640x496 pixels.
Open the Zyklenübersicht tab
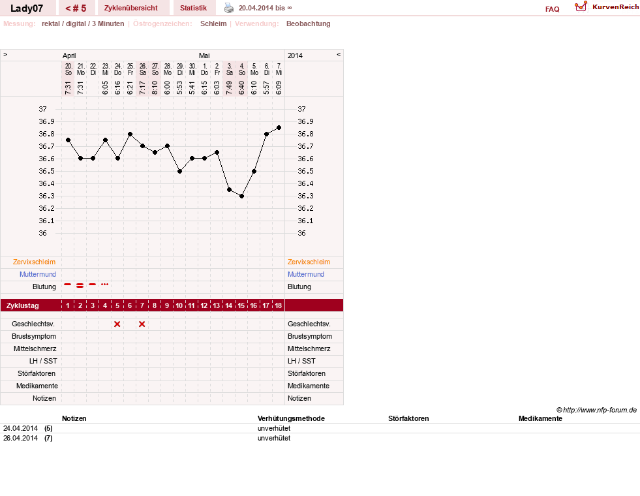[131, 8]
